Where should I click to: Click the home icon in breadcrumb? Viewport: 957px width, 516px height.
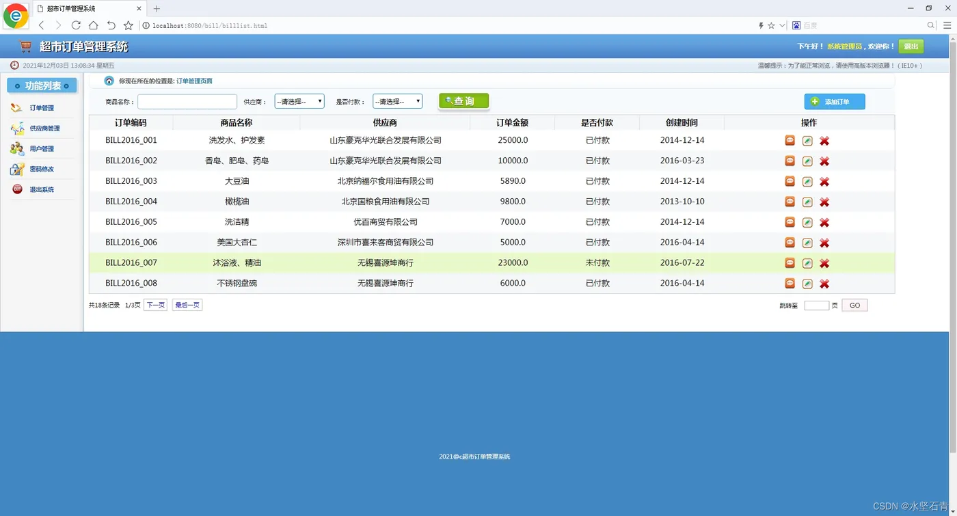[x=109, y=81]
